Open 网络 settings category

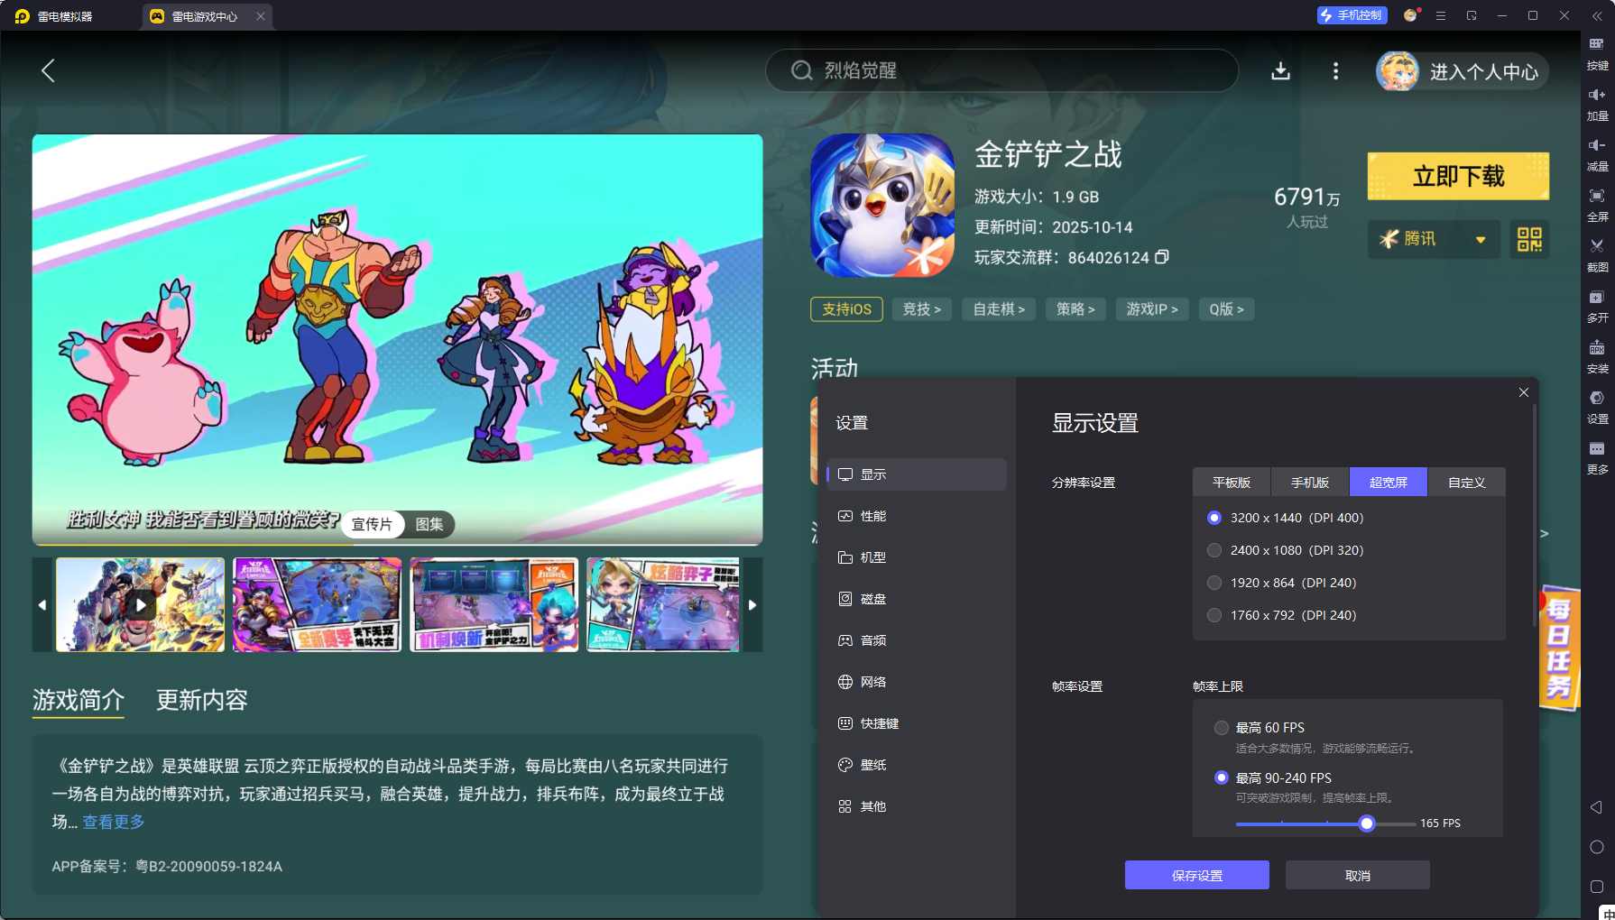coord(917,682)
